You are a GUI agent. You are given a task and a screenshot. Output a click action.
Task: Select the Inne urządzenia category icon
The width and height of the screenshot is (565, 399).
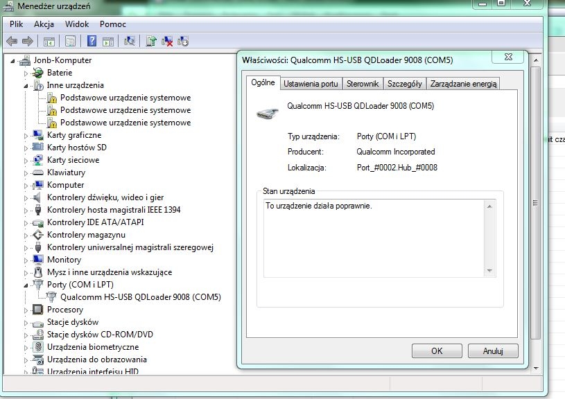click(38, 85)
